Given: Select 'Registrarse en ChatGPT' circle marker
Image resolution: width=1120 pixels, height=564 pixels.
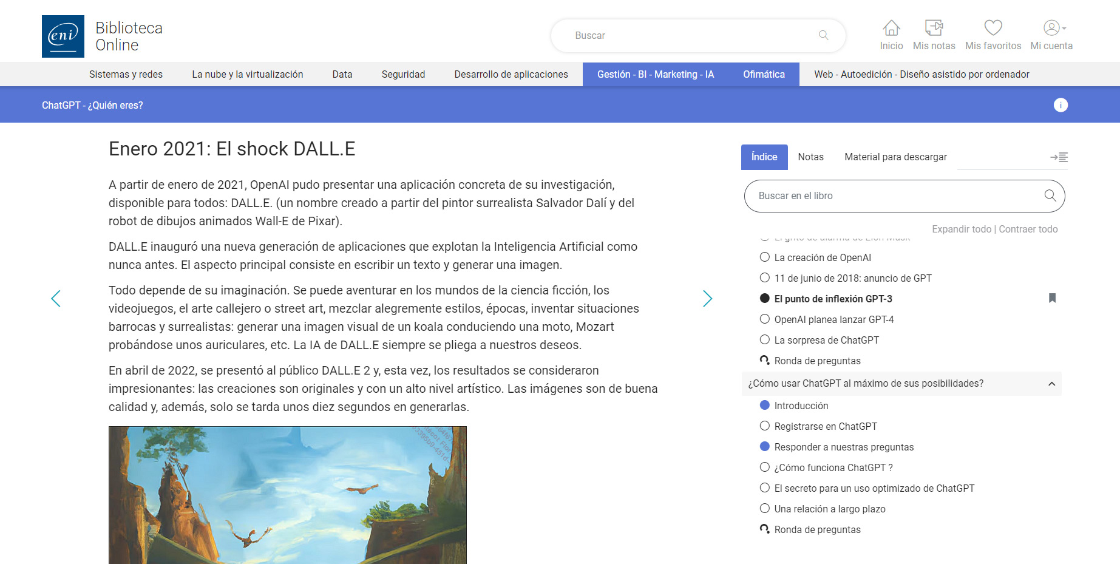Looking at the screenshot, I should point(765,426).
